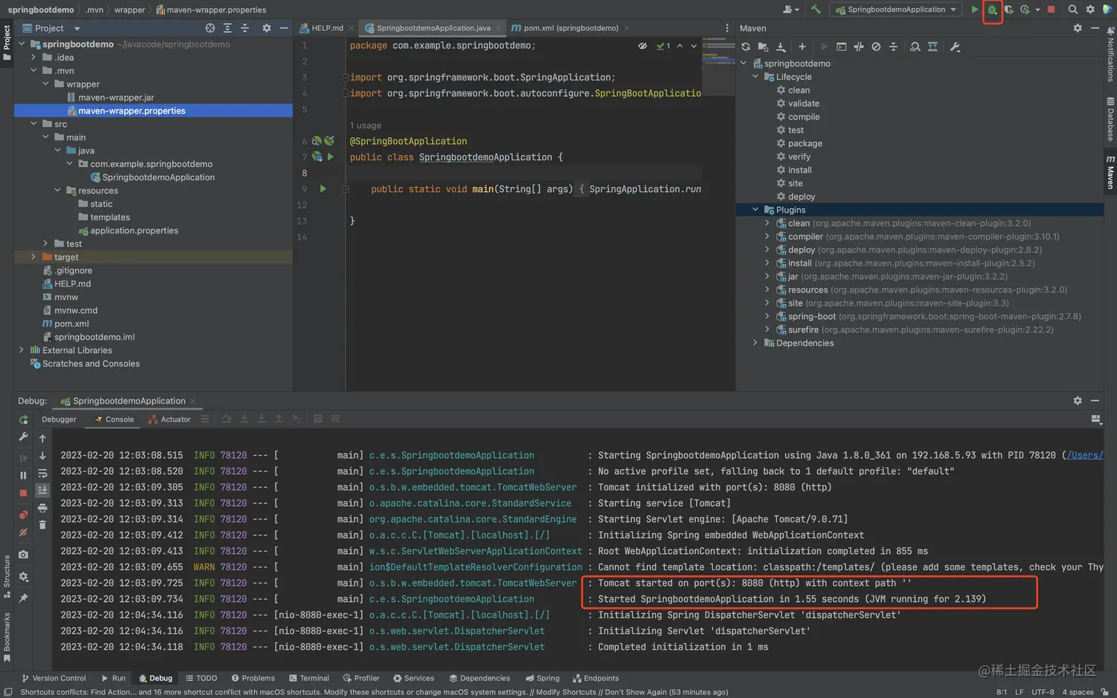Stop debug session red square in debug sidebar

coord(24,493)
